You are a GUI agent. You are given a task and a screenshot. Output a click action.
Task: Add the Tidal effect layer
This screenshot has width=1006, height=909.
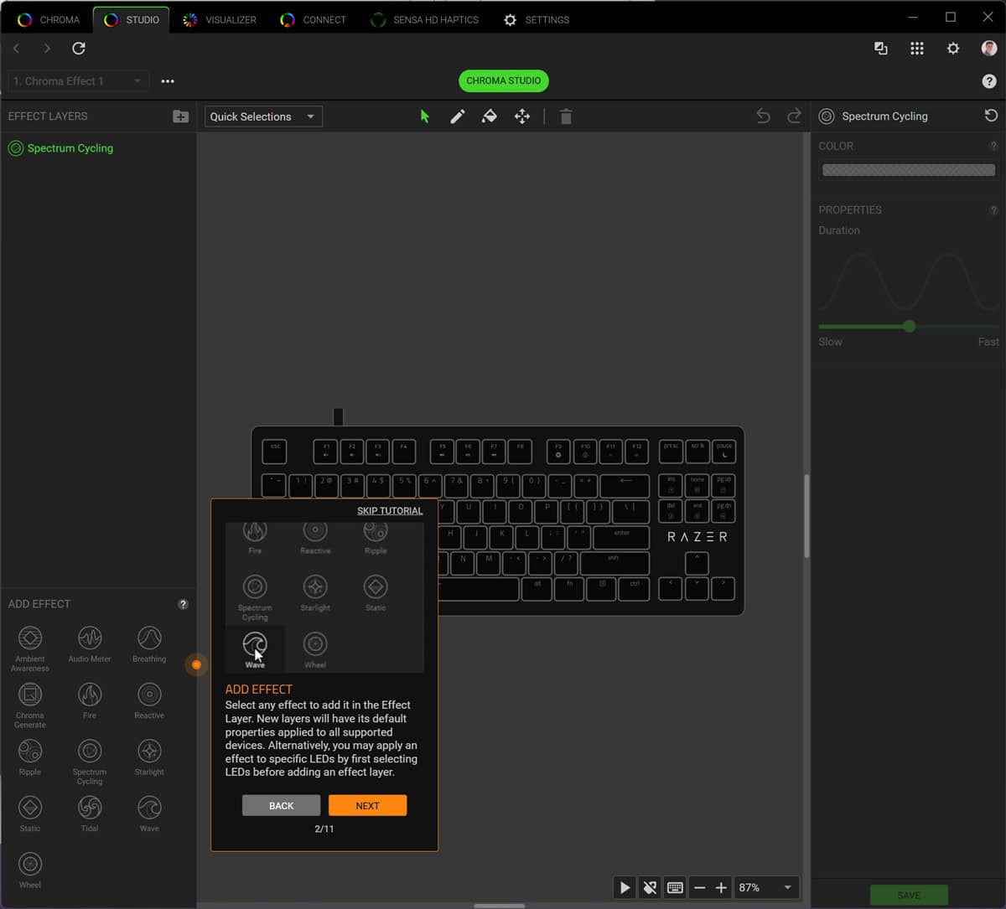(x=90, y=813)
